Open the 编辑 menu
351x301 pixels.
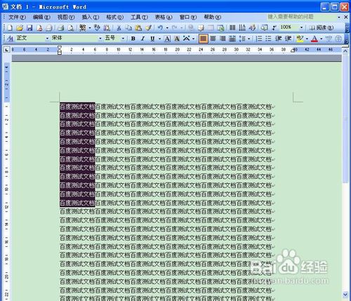[41, 17]
